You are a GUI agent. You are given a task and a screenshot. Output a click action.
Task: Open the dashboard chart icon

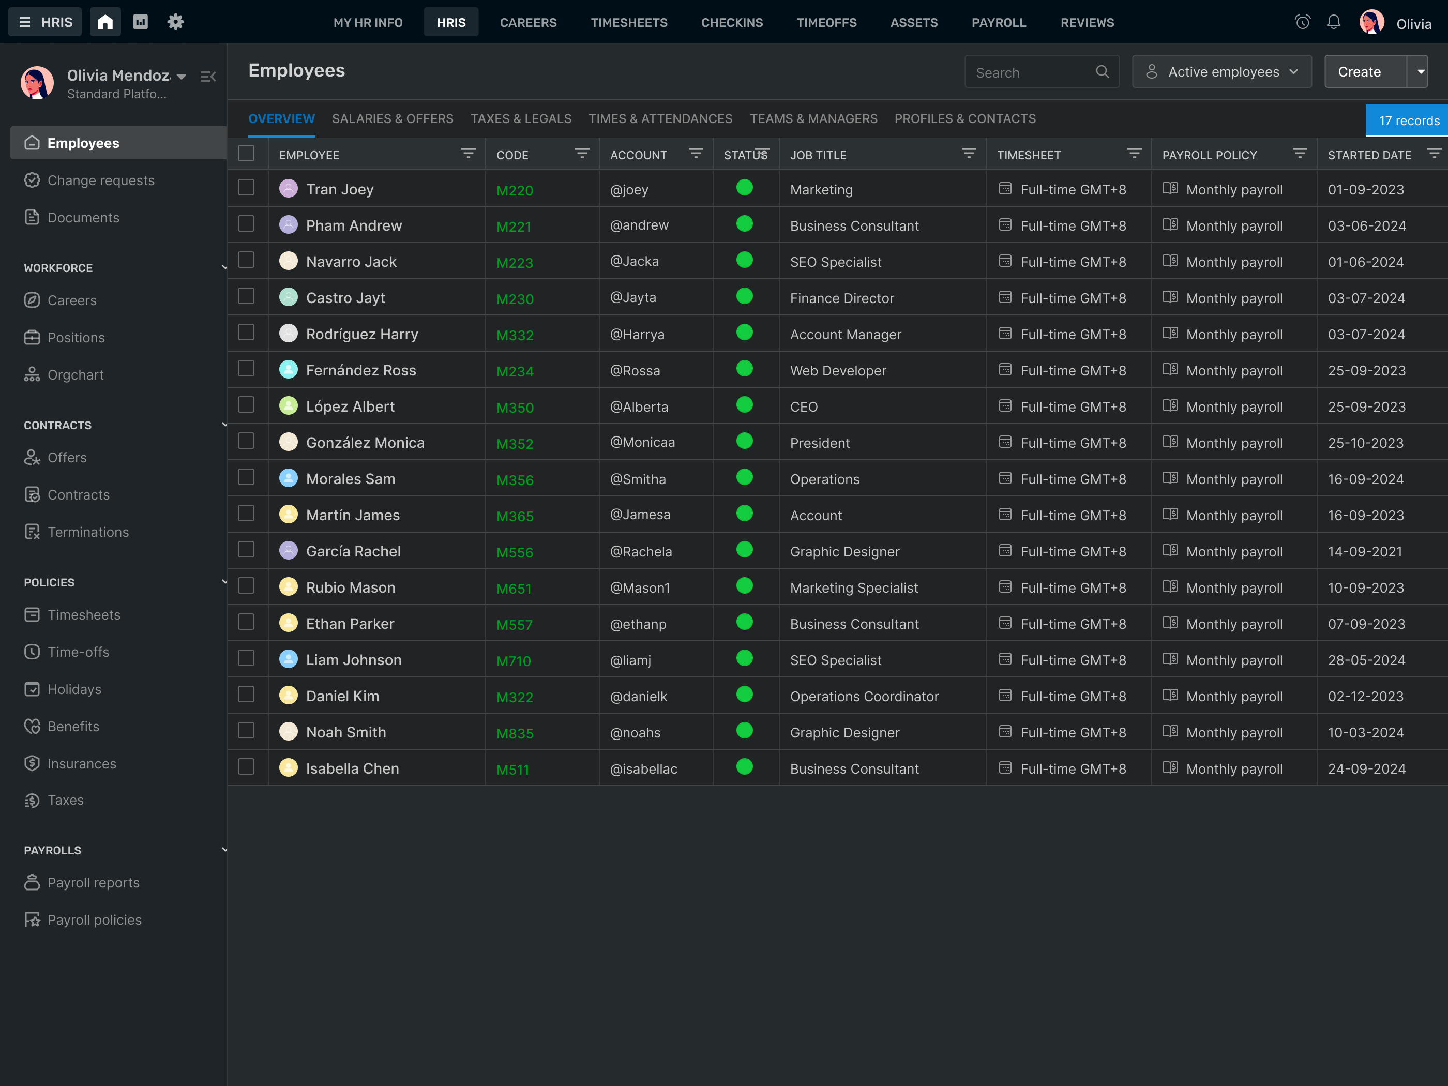pos(140,22)
